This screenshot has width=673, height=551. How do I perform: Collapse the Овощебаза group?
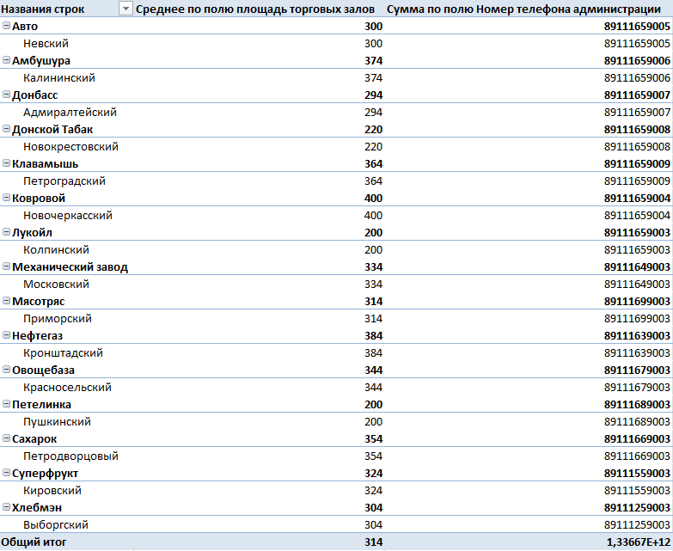pyautogui.click(x=6, y=369)
